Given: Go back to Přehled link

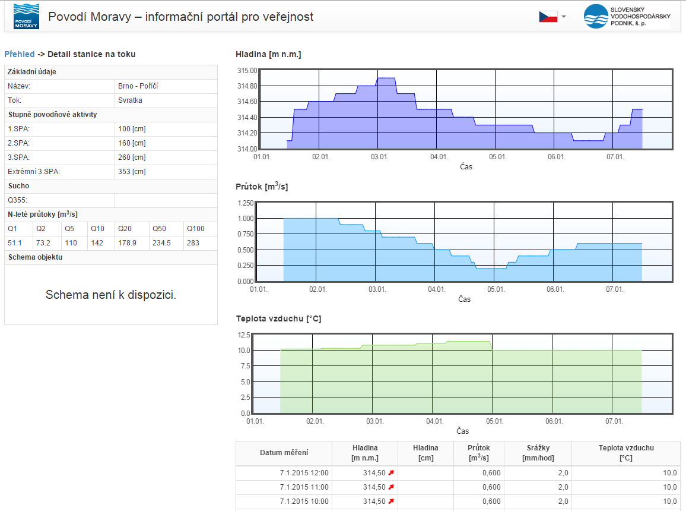Looking at the screenshot, I should coord(19,54).
